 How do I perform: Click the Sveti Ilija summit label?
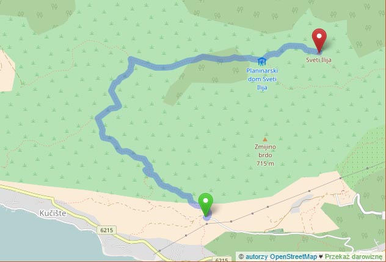319,60
